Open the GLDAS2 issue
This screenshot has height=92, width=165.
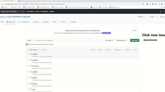click(35, 60)
